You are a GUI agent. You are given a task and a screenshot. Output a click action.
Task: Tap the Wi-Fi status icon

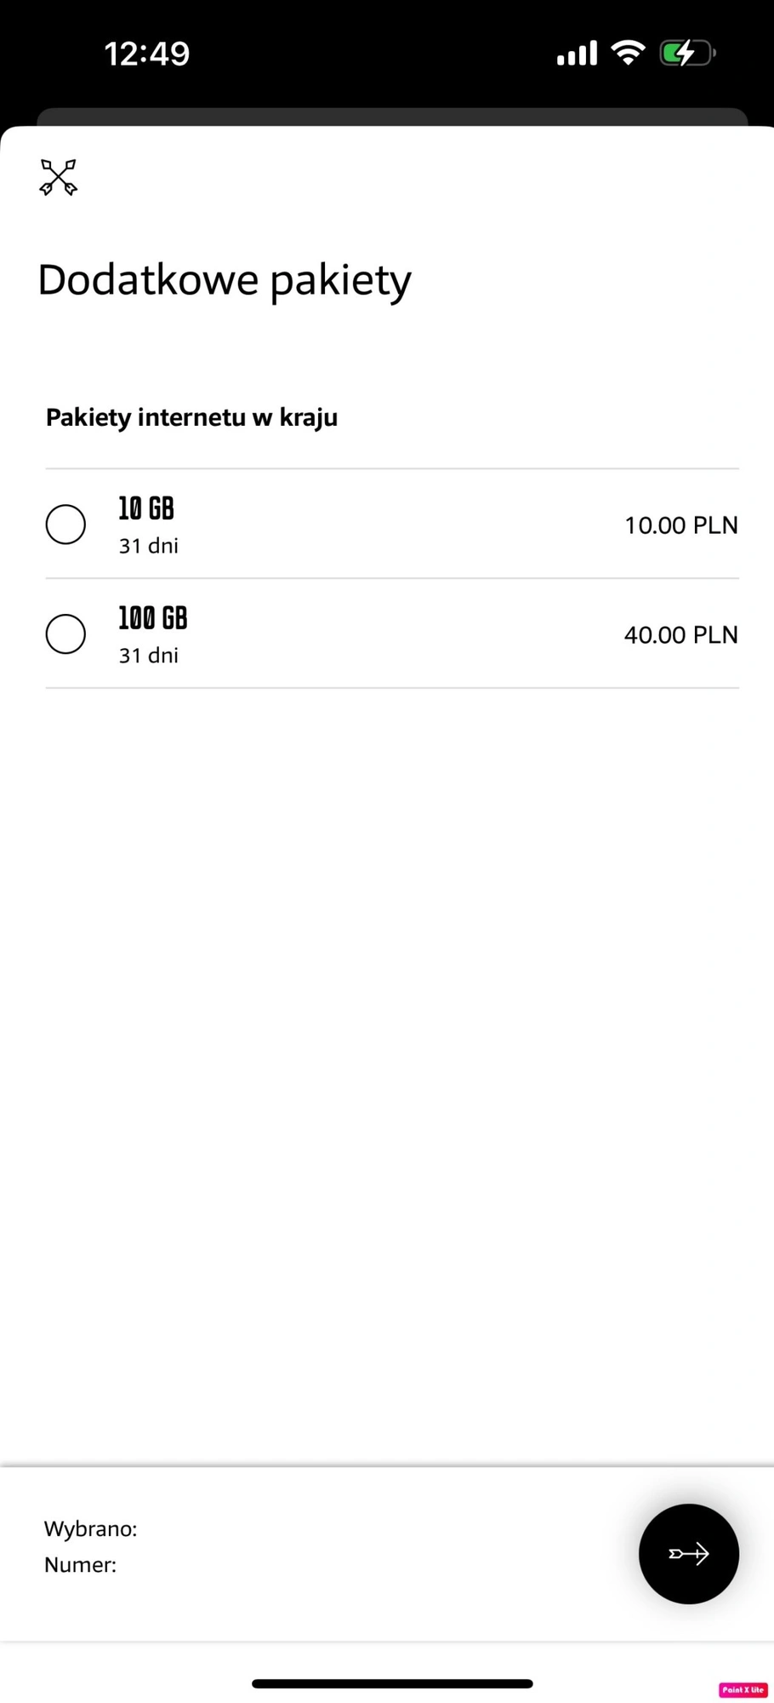click(x=629, y=53)
